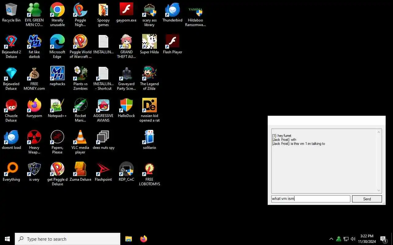The height and width of the screenshot is (245, 393).
Task: Select the Hildaboo Ransomware shortcut
Action: tap(196, 15)
